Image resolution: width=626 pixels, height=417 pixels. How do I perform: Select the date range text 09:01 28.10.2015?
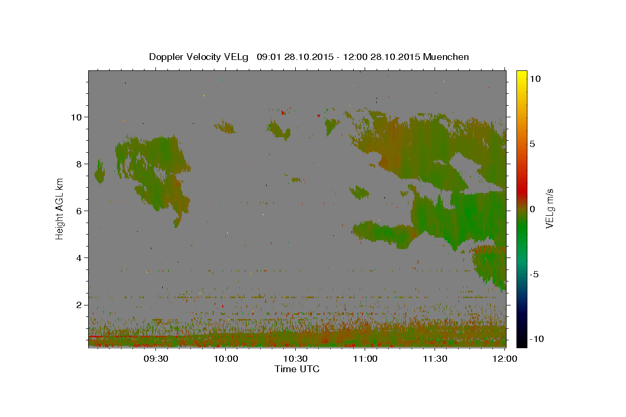point(295,57)
